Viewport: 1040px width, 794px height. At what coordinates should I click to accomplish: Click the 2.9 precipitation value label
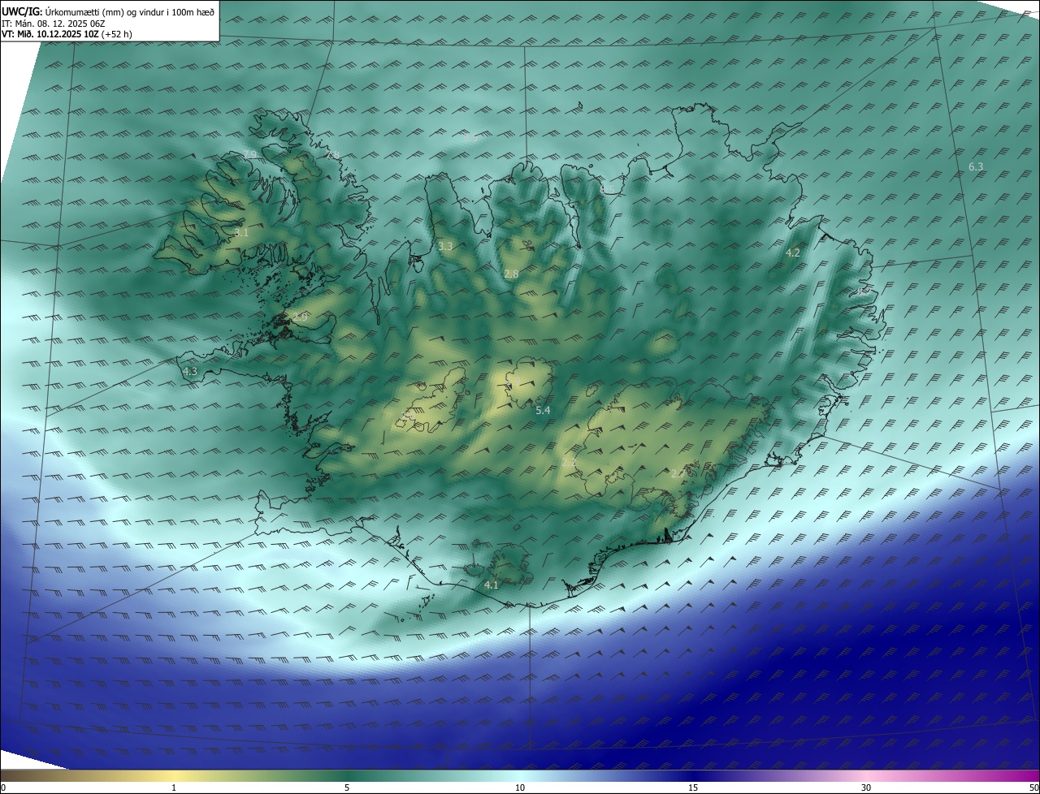point(299,317)
